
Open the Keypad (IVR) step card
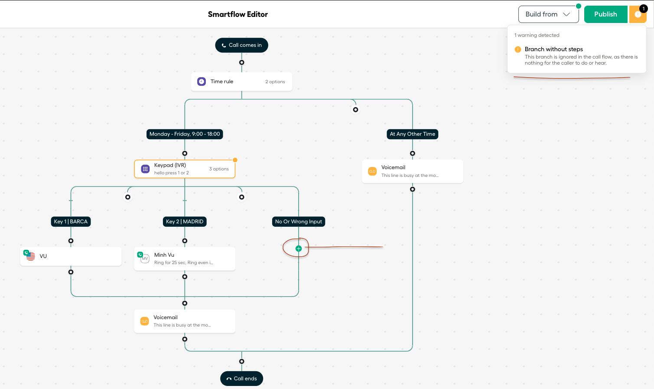coord(185,169)
